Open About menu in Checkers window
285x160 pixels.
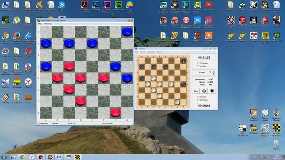[159, 52]
